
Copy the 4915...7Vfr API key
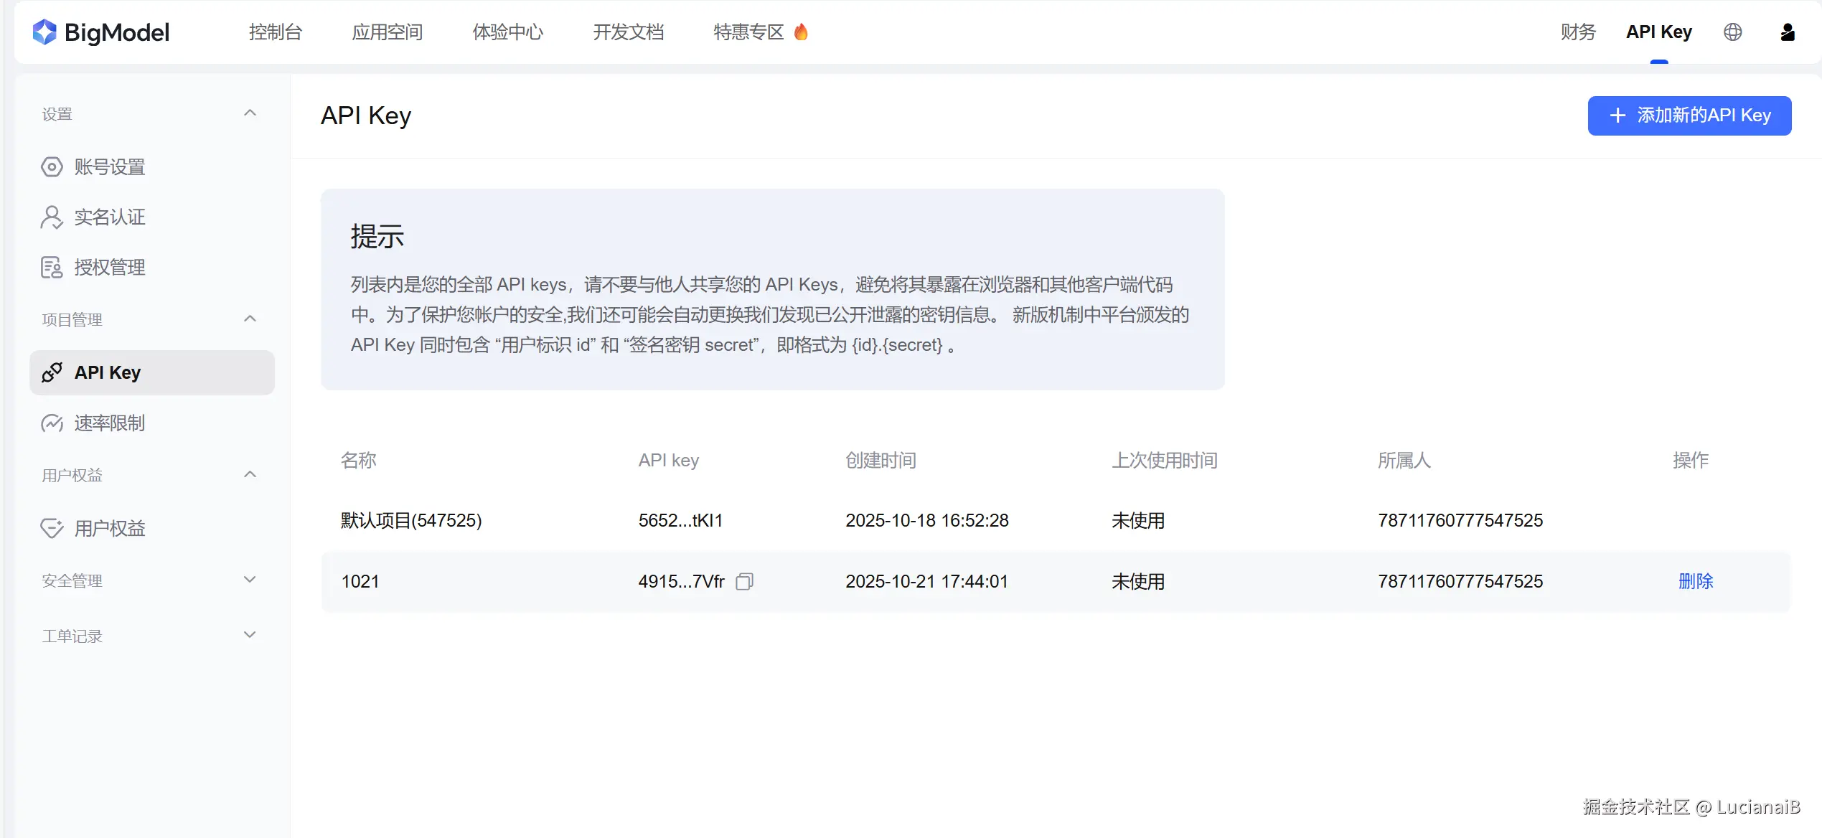[744, 581]
